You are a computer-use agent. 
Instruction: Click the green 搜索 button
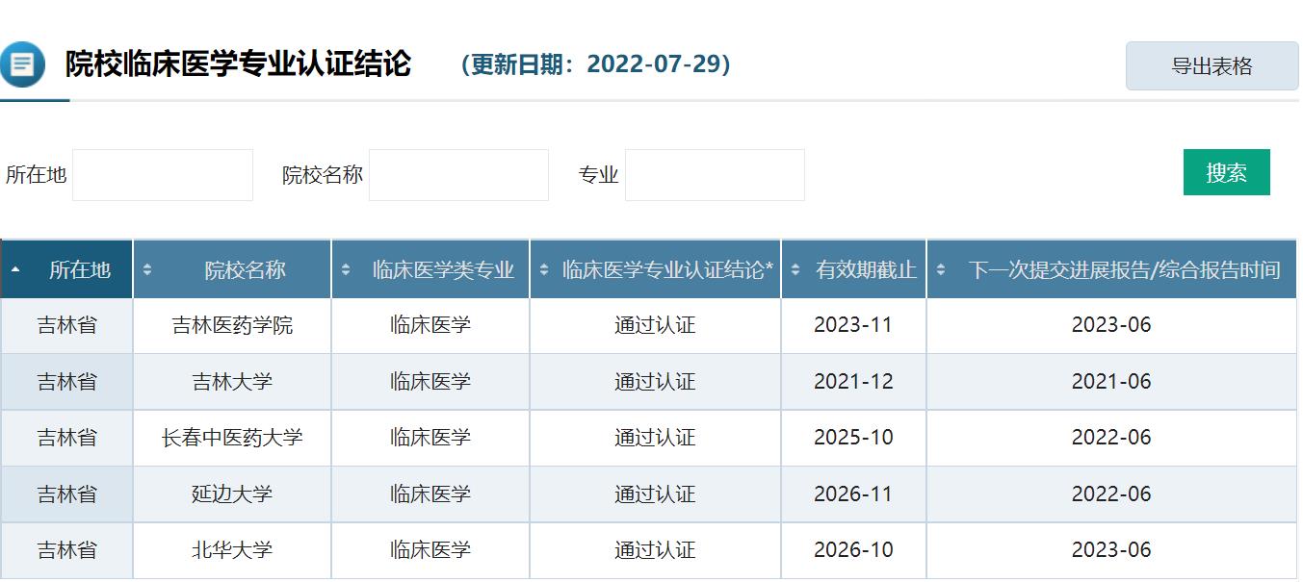click(1227, 172)
